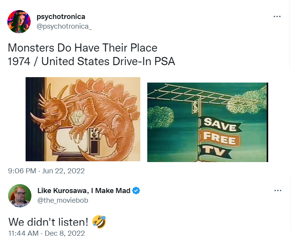This screenshot has height=245, width=293.
Task: Click the Monsters Do Have Their Place text
Action: [x=83, y=48]
